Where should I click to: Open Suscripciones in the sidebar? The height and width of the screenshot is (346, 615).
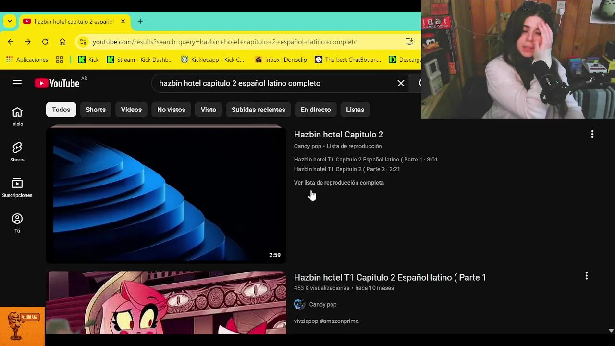(17, 188)
